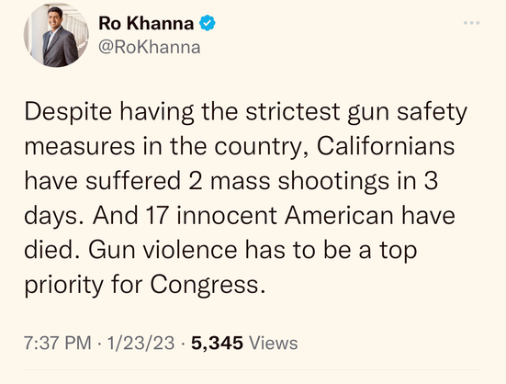The height and width of the screenshot is (384, 506).
Task: Select the 1/23/23 post date
Action: (x=141, y=343)
